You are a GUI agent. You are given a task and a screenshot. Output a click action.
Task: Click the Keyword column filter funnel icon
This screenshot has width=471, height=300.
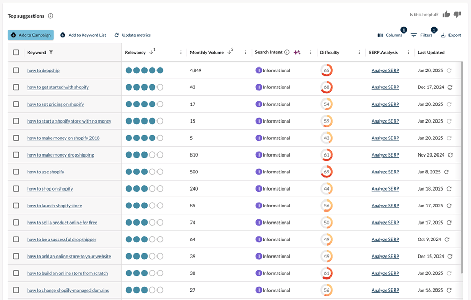click(x=51, y=52)
